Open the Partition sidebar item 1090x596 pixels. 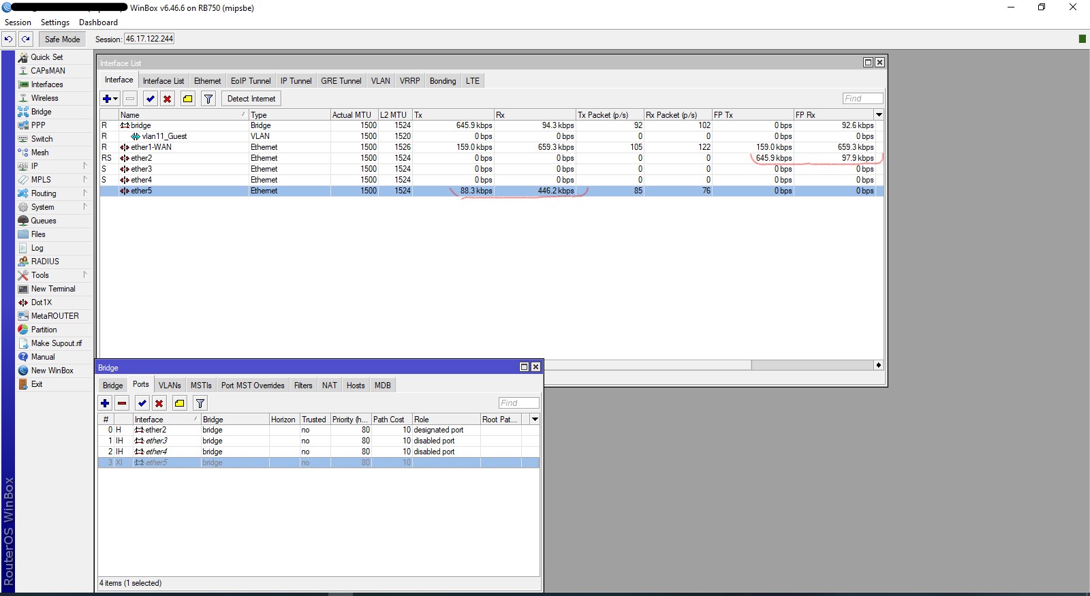pos(44,330)
